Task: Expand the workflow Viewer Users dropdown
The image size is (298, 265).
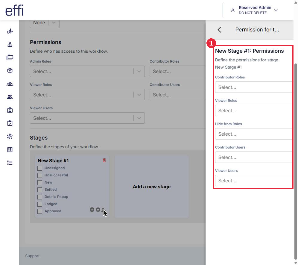Action: coord(87,118)
